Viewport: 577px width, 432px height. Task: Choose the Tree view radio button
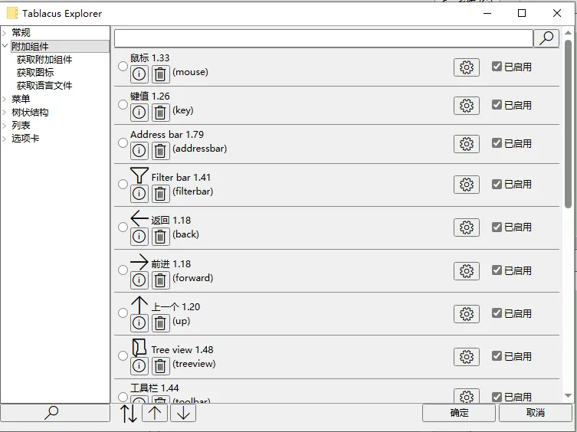[x=123, y=356]
